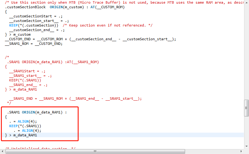Click the indented second '. = ALIGN(4);' line

pos(27,131)
